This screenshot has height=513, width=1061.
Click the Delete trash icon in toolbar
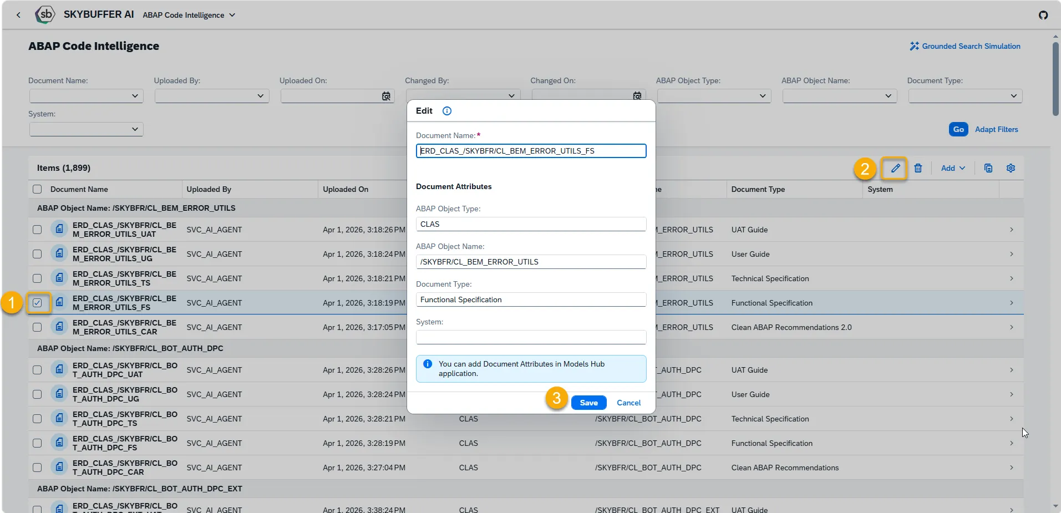(918, 168)
